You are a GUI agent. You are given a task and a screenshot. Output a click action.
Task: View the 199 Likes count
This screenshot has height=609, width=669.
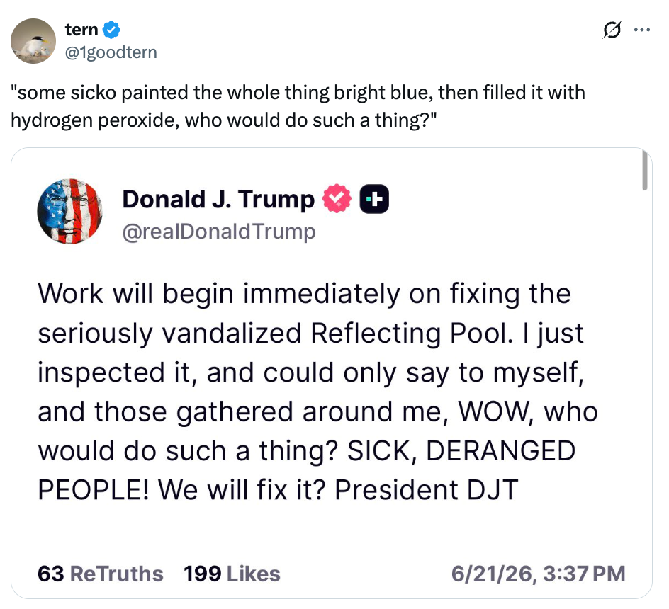pos(232,574)
